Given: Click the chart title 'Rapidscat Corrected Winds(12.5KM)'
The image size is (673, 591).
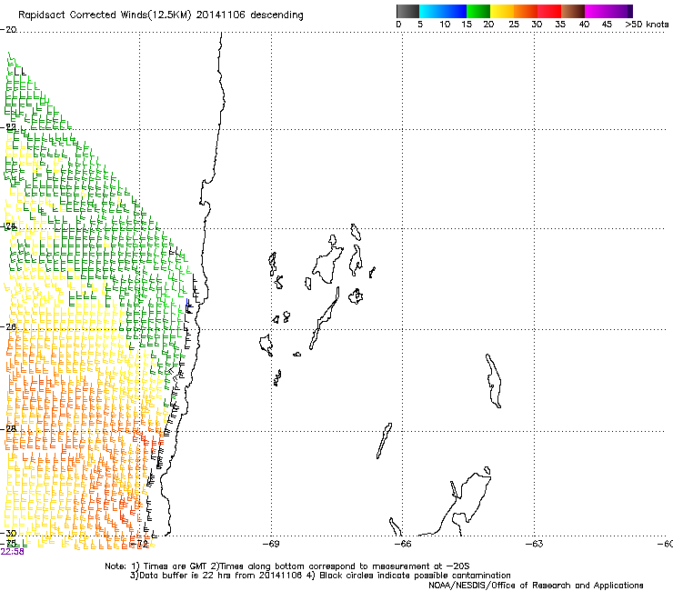Looking at the screenshot, I should [x=105, y=15].
